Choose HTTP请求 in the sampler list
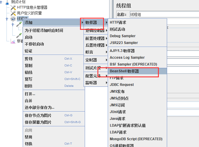The width and height of the screenshot is (199, 147). click(x=118, y=22)
